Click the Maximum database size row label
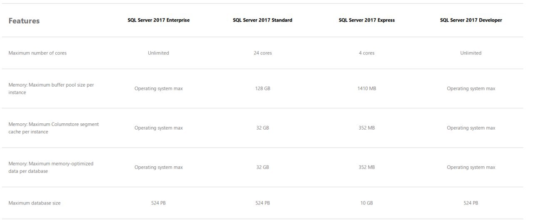 [x=35, y=203]
